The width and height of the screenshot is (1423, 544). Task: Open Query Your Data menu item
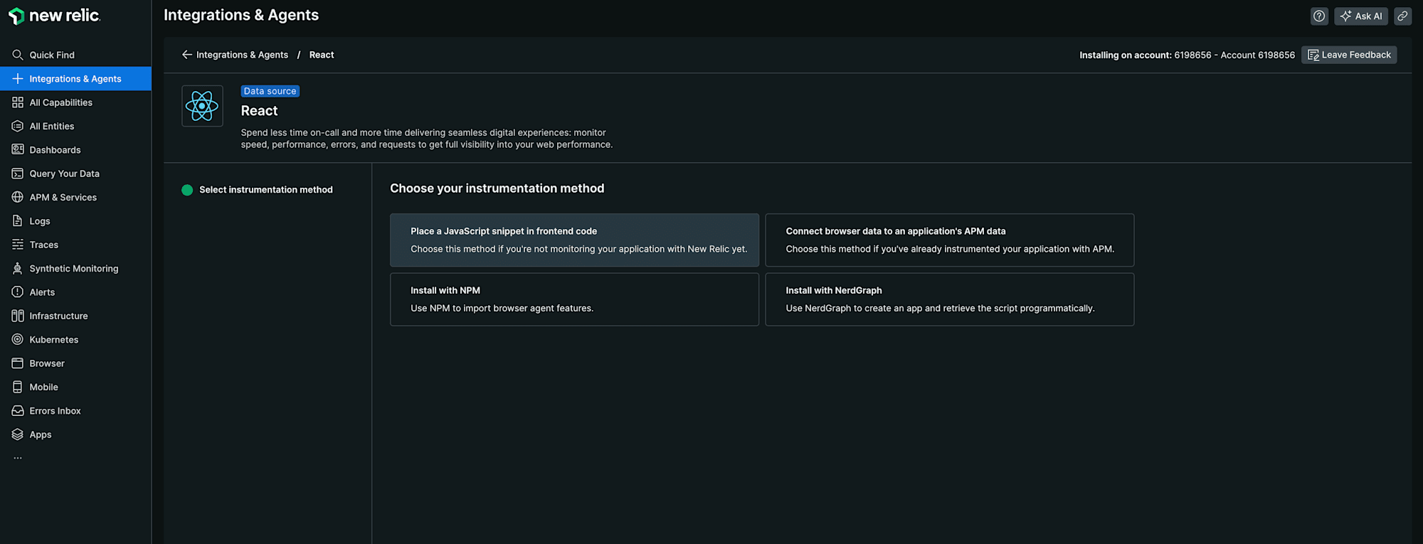click(x=75, y=174)
